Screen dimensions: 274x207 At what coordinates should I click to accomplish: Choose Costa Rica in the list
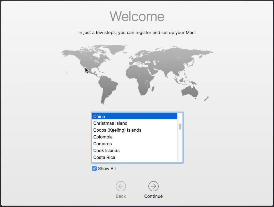[135, 157]
